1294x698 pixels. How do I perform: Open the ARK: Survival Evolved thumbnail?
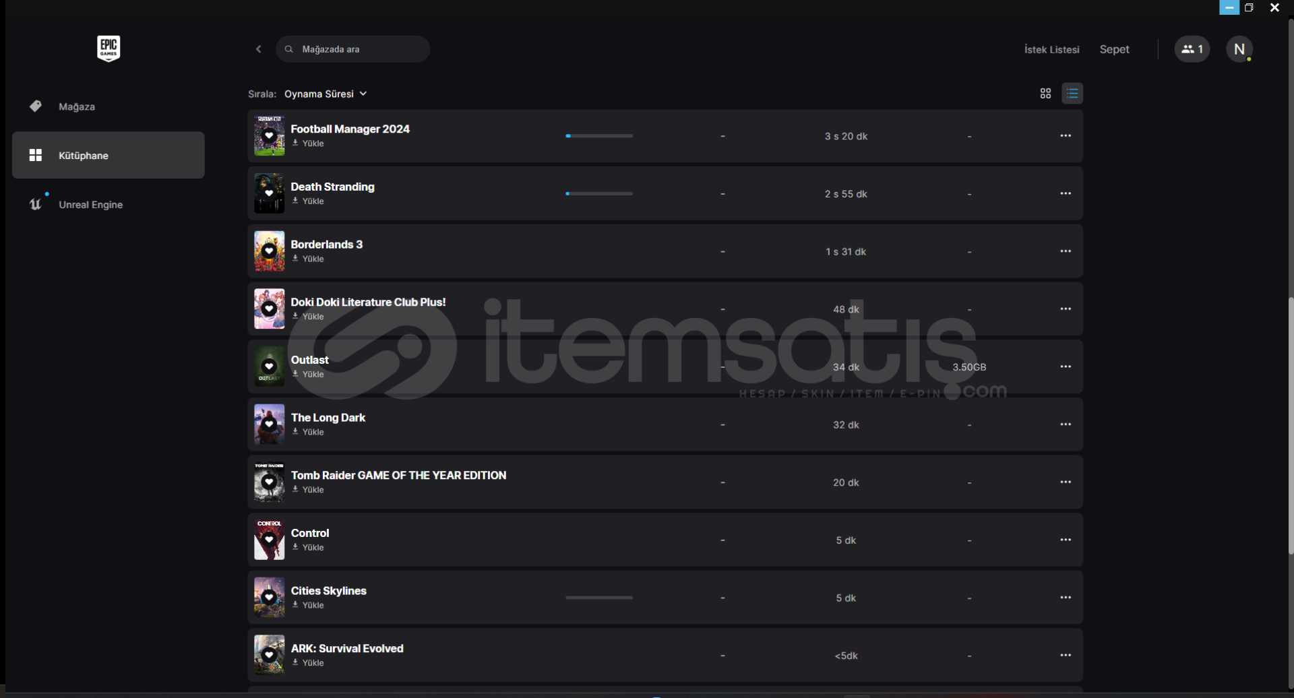click(x=269, y=656)
